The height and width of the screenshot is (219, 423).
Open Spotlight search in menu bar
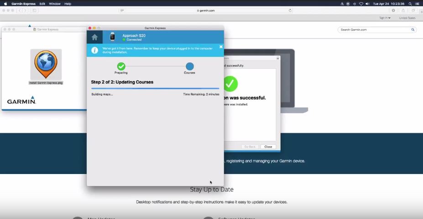(x=410, y=4)
